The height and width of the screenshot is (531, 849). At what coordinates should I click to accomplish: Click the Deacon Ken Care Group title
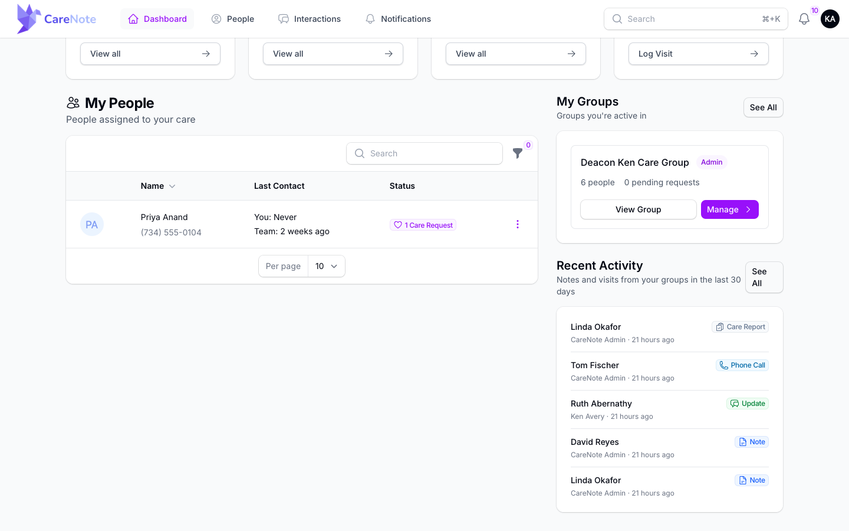635,162
